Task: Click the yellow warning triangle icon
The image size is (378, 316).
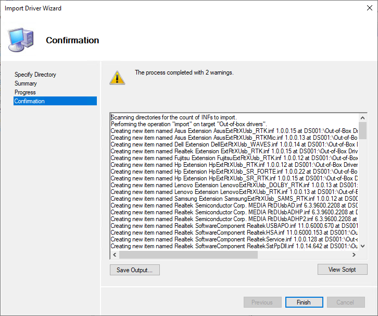Action: [117, 77]
